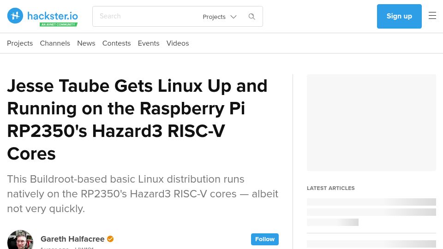Open the hamburger menu icon

click(x=432, y=16)
